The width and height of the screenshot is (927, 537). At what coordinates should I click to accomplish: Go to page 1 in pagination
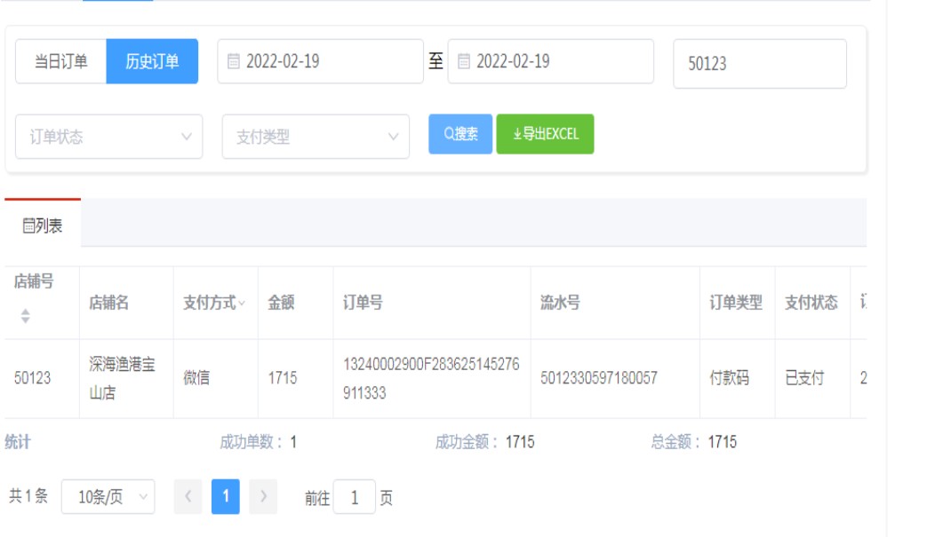tap(226, 497)
